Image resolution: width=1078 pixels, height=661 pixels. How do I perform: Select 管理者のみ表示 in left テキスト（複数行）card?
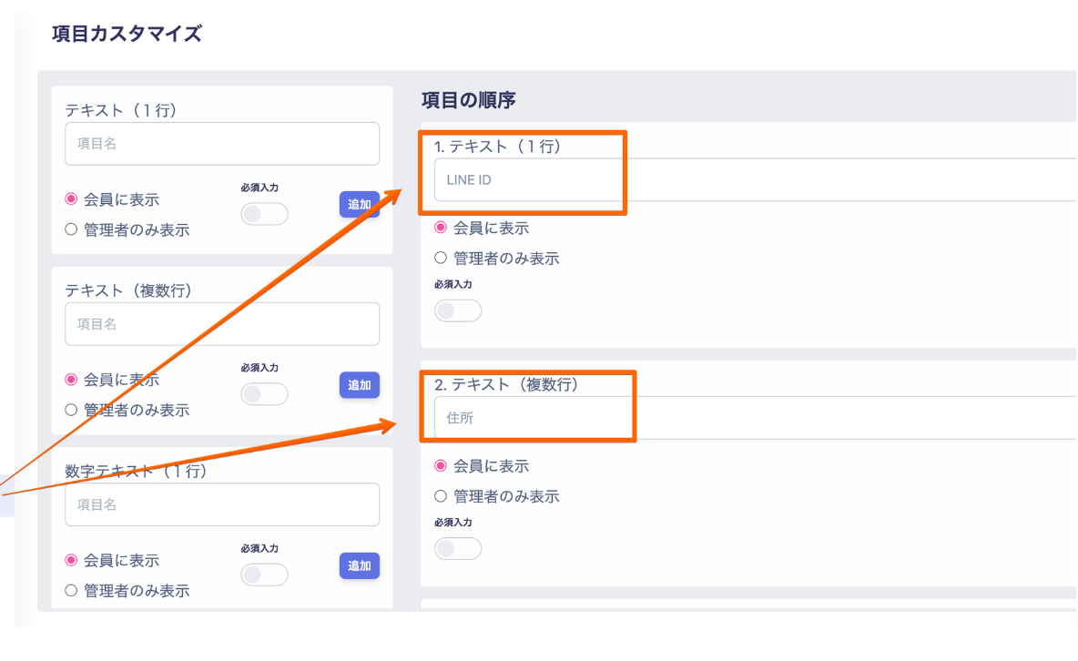(71, 411)
